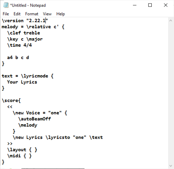Close the Untitled Notepad window
Viewport: 174px width, 169px height.
point(166,5)
